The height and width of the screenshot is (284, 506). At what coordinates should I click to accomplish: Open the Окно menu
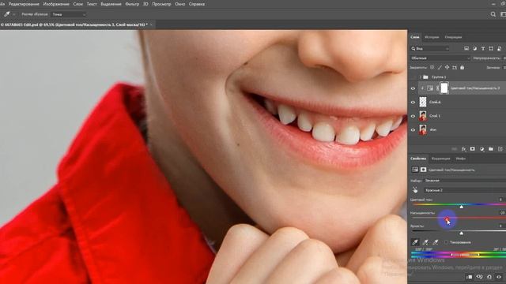pos(179,4)
